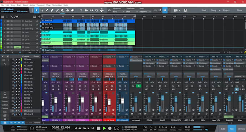Disable solo on vox reverb channel
The width and height of the screenshot is (246, 132).
(139, 86)
